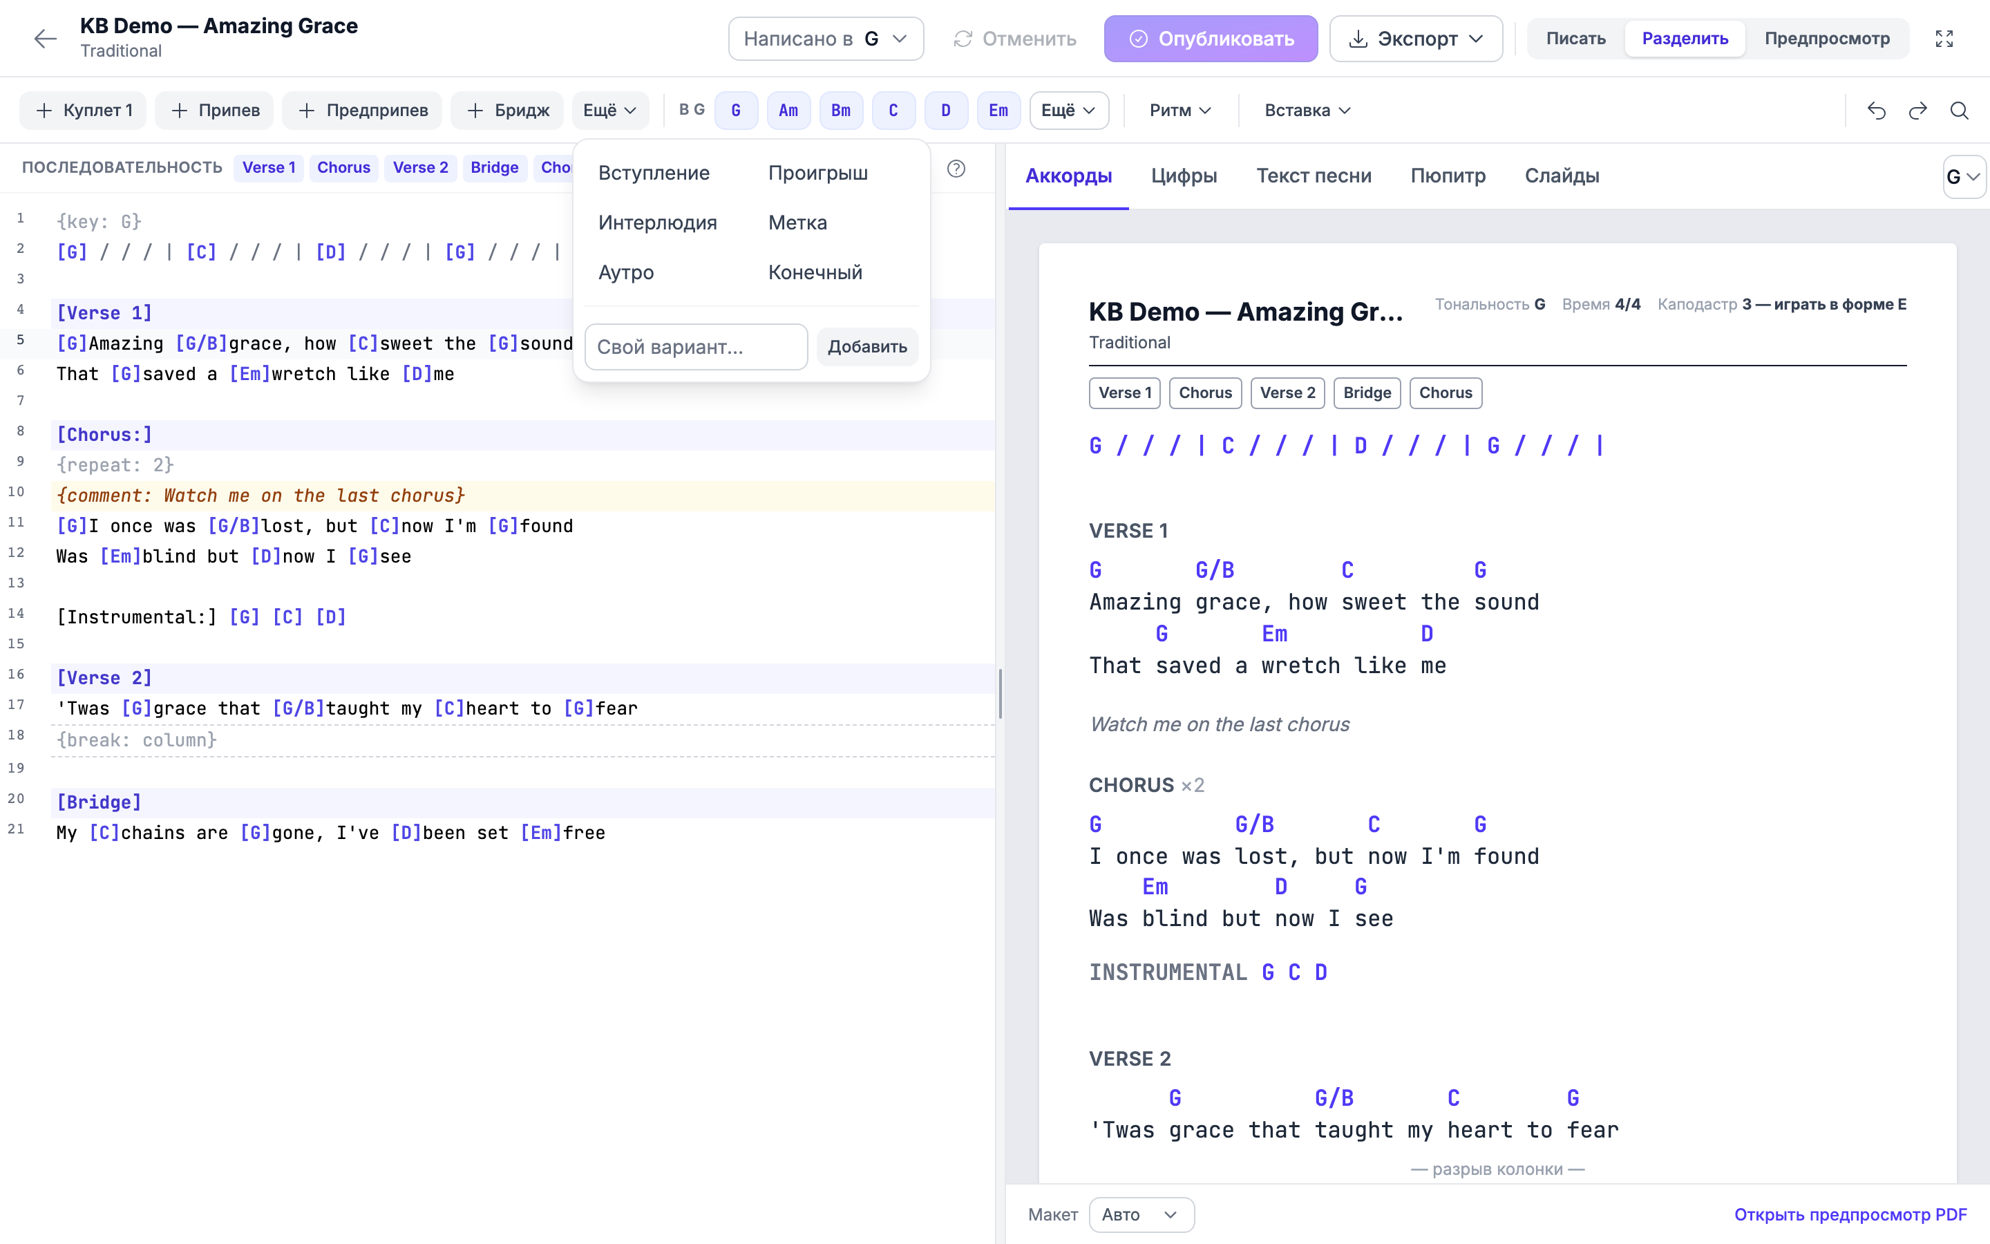This screenshot has height=1244, width=1990.
Task: Open the Открыть предпросмотр PDF link
Action: (x=1850, y=1214)
